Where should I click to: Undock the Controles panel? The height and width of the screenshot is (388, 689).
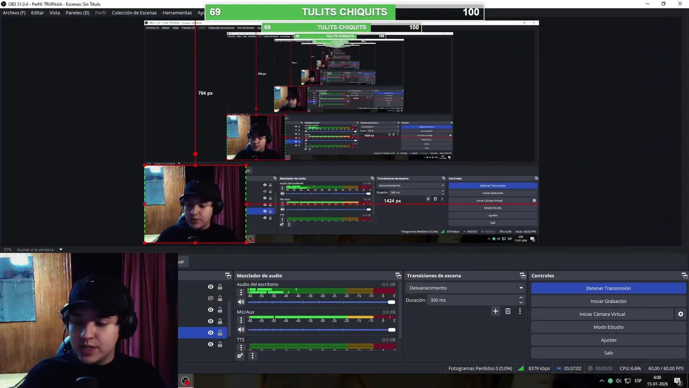[x=684, y=275]
